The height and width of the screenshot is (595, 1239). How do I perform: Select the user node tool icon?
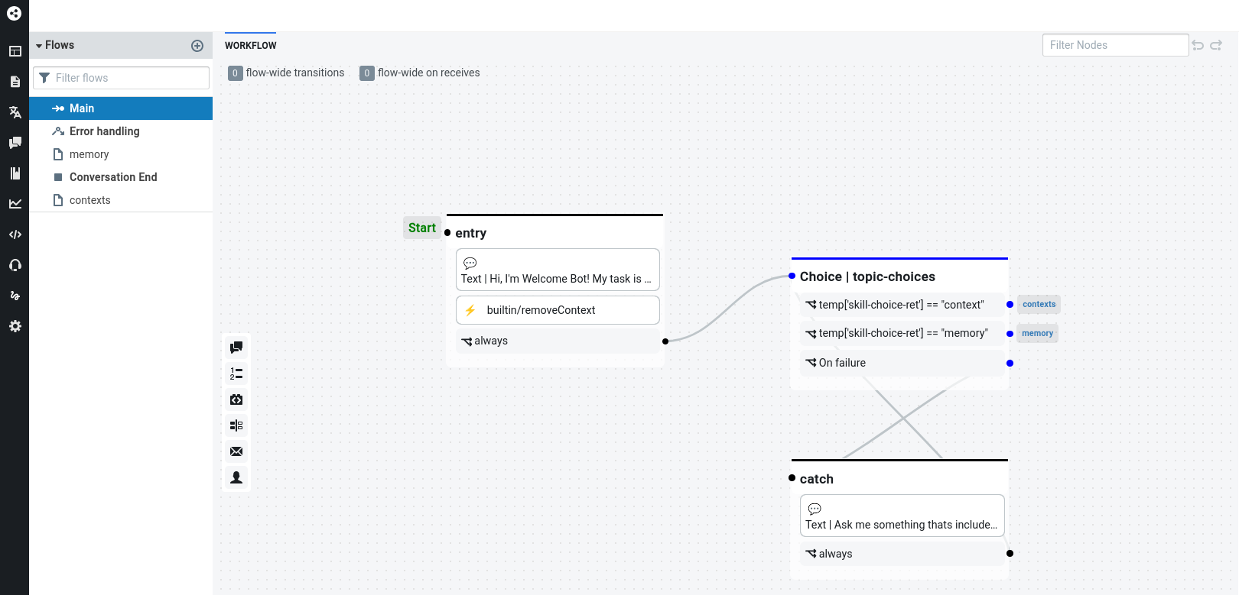[x=236, y=477]
